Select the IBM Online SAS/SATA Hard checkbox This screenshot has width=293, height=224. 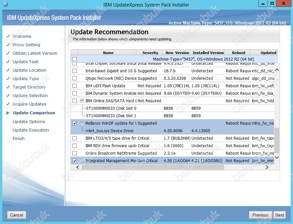tap(75, 101)
